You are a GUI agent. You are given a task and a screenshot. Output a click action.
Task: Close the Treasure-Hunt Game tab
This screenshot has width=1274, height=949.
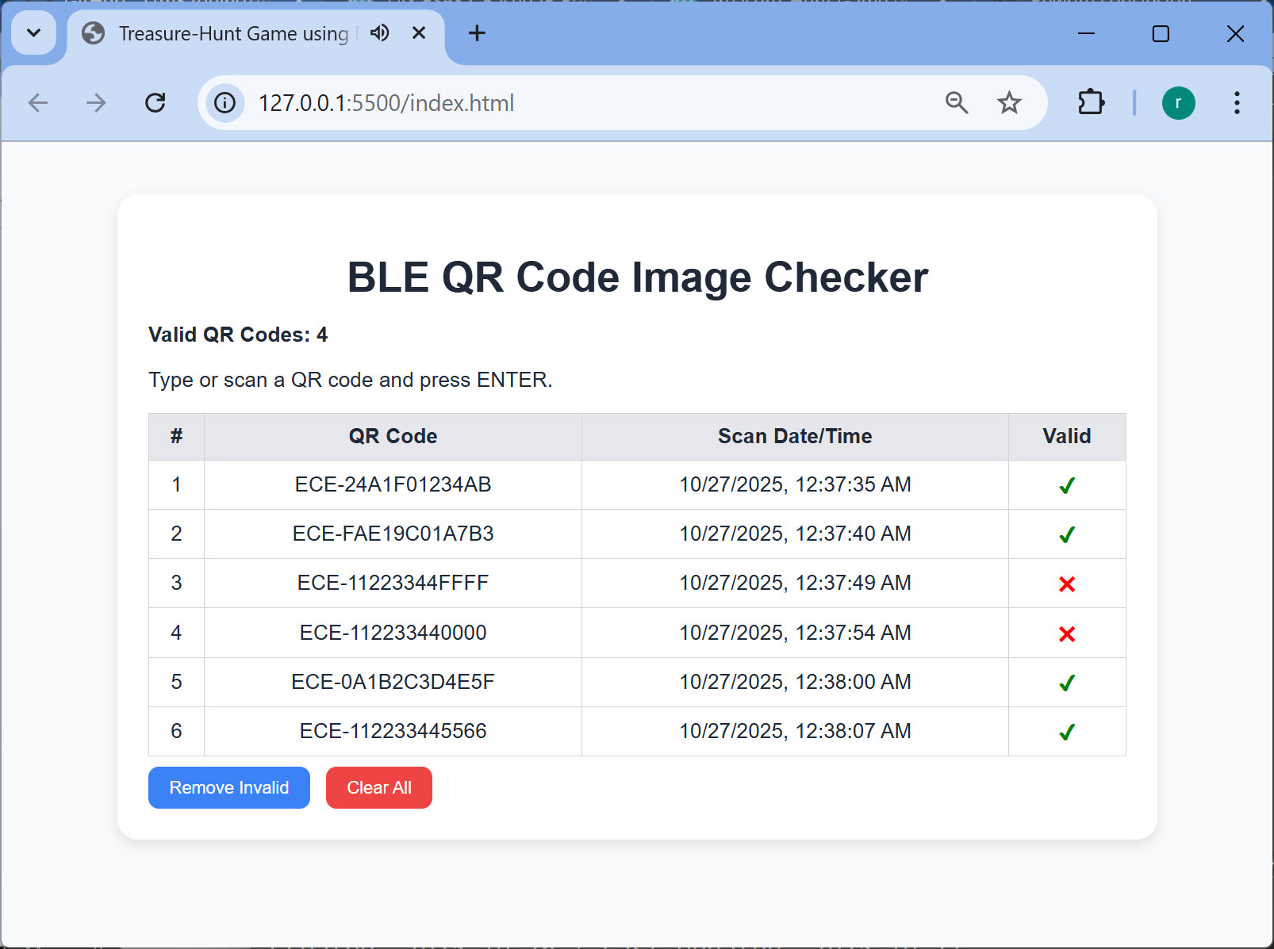419,33
